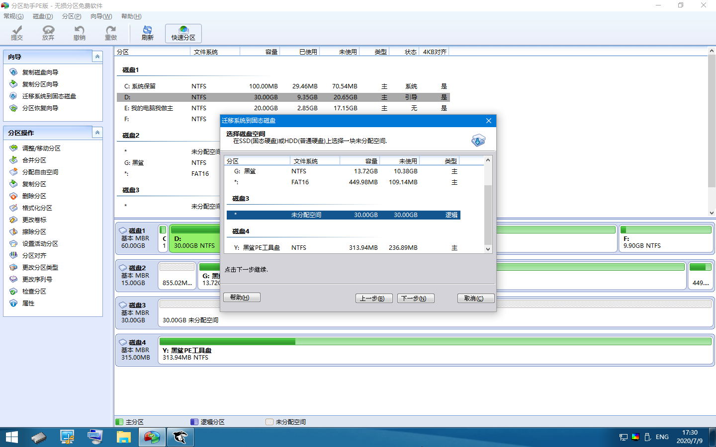Select F: 9.90GB NTFS partition block

666,238
